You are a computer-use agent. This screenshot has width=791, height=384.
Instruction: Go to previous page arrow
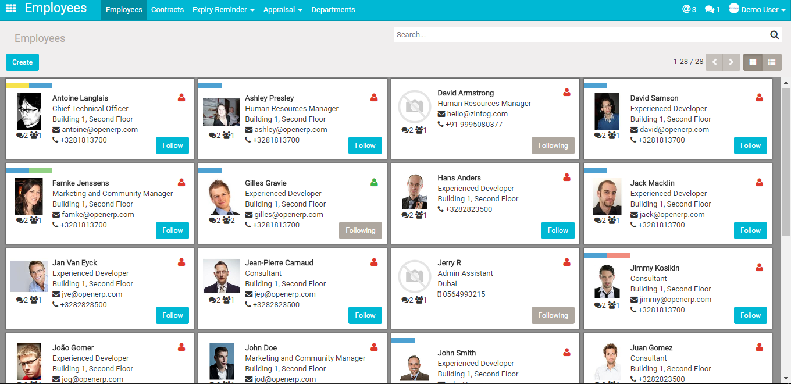click(714, 62)
